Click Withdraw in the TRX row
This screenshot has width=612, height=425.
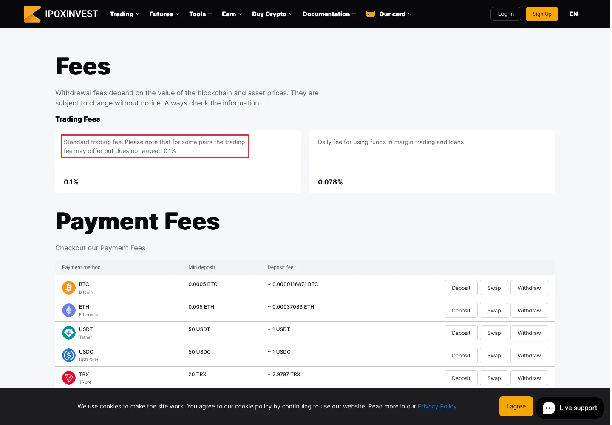tap(529, 378)
